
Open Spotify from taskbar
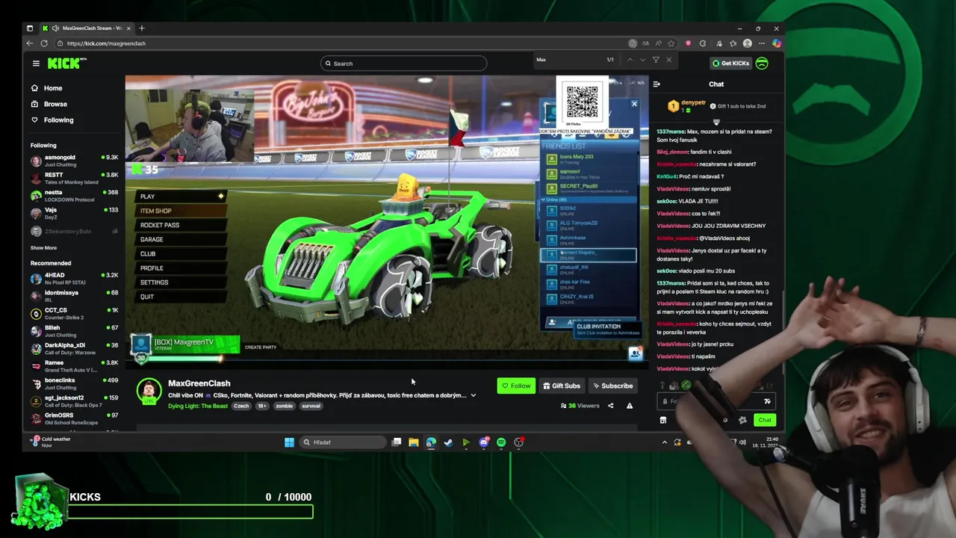(501, 442)
